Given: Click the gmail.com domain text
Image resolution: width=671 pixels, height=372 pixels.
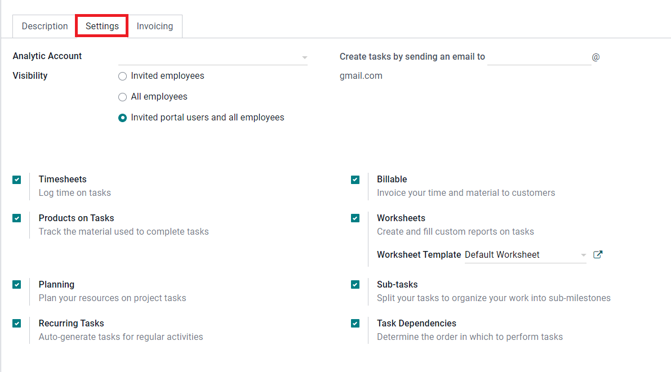Looking at the screenshot, I should click(361, 75).
